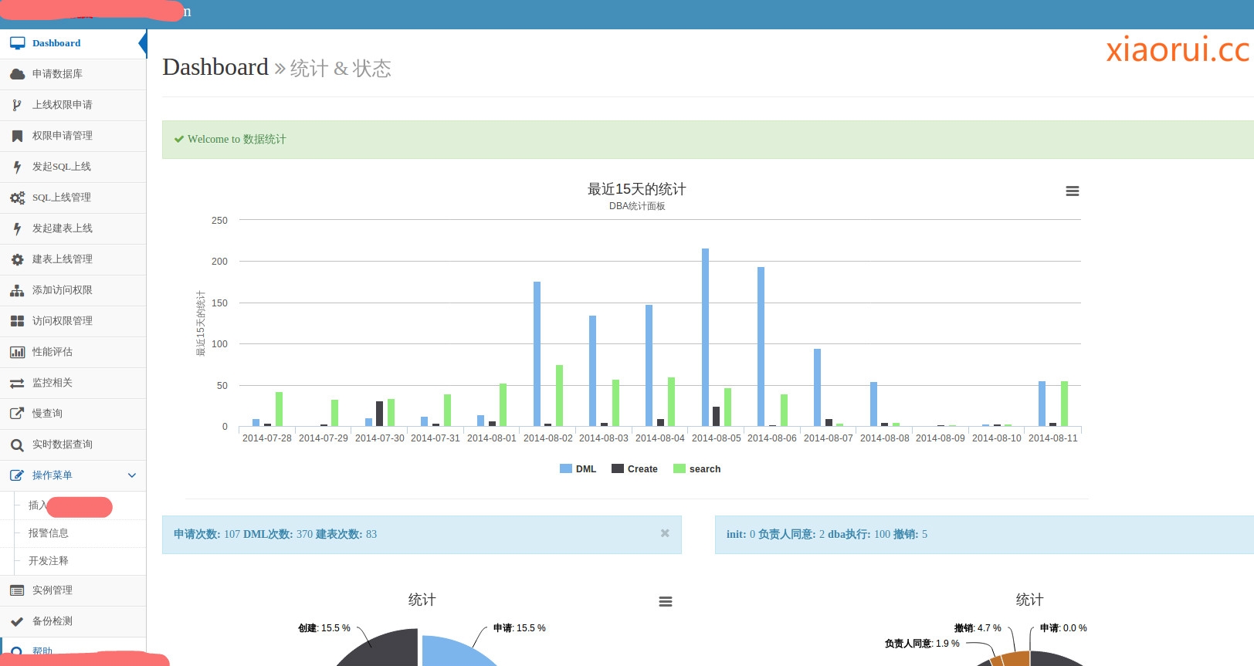Click the dark Create bar for 2014-07-30
Screen dimensions: 1254x666
(379, 414)
